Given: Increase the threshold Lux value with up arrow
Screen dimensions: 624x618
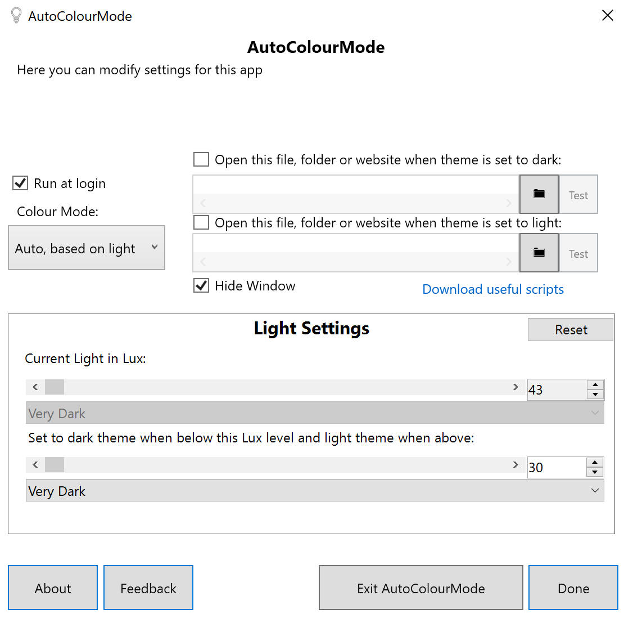Looking at the screenshot, I should (595, 463).
